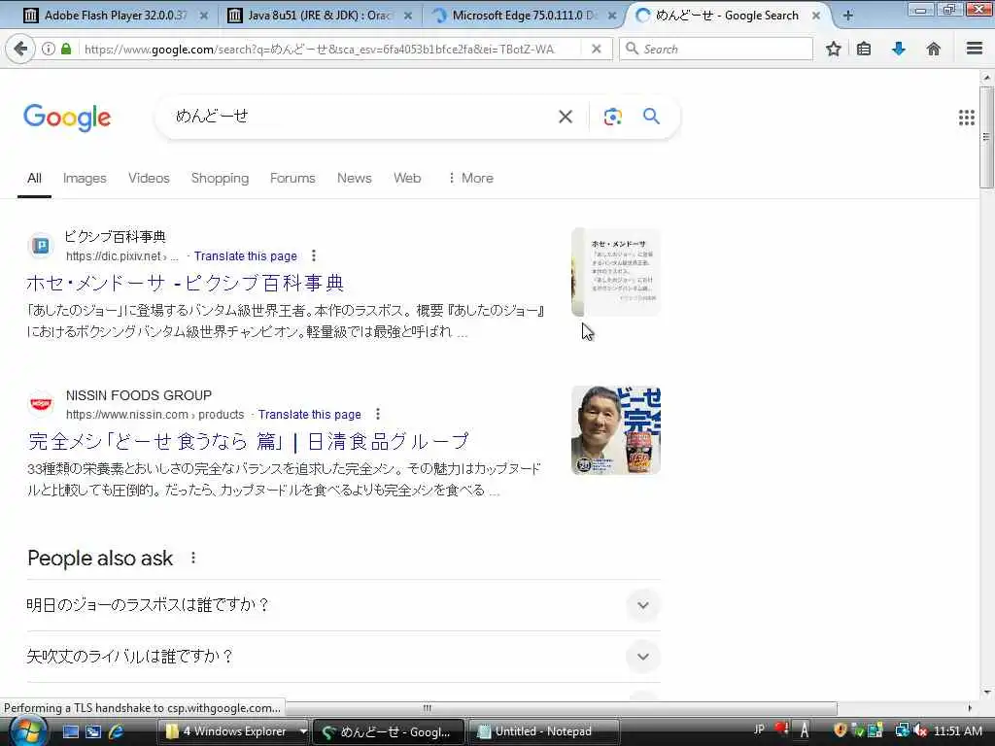Select the Images search tab

85,179
